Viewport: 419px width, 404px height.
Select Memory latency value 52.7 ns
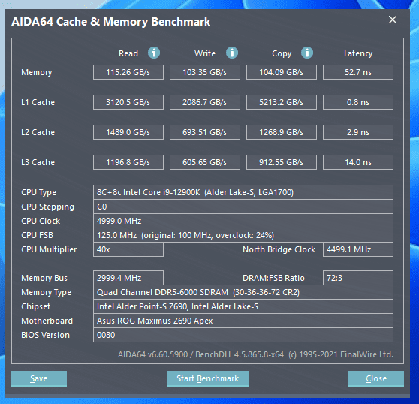point(358,72)
